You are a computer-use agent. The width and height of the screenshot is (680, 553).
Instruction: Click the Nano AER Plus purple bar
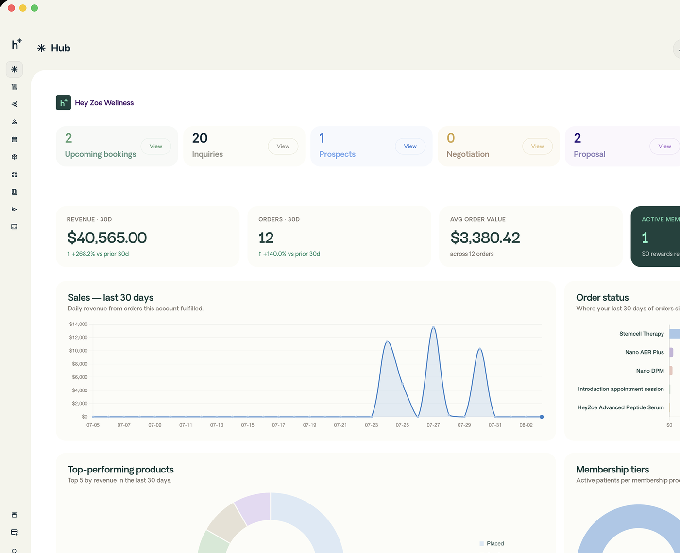pos(671,352)
